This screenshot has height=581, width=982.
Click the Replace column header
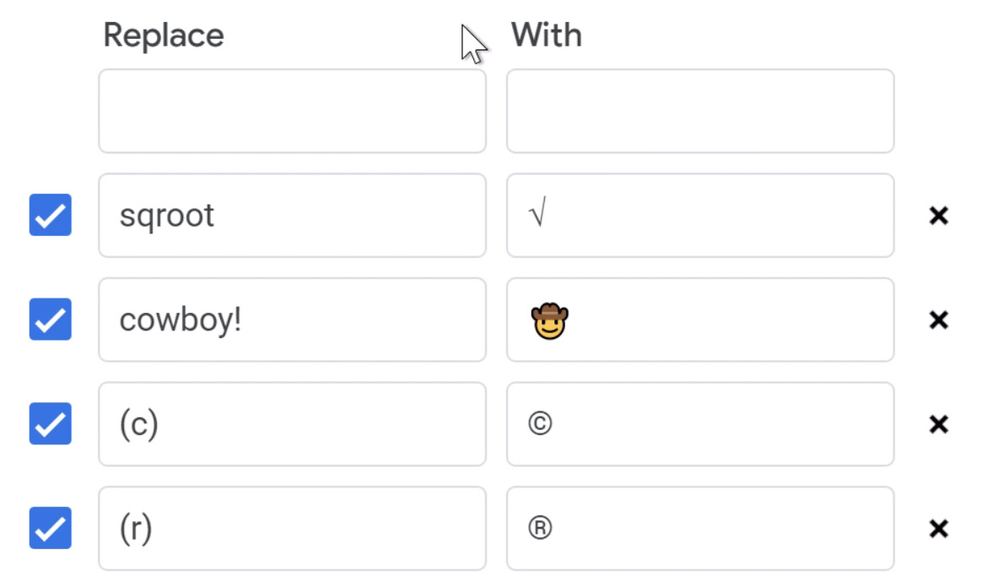coord(162,35)
